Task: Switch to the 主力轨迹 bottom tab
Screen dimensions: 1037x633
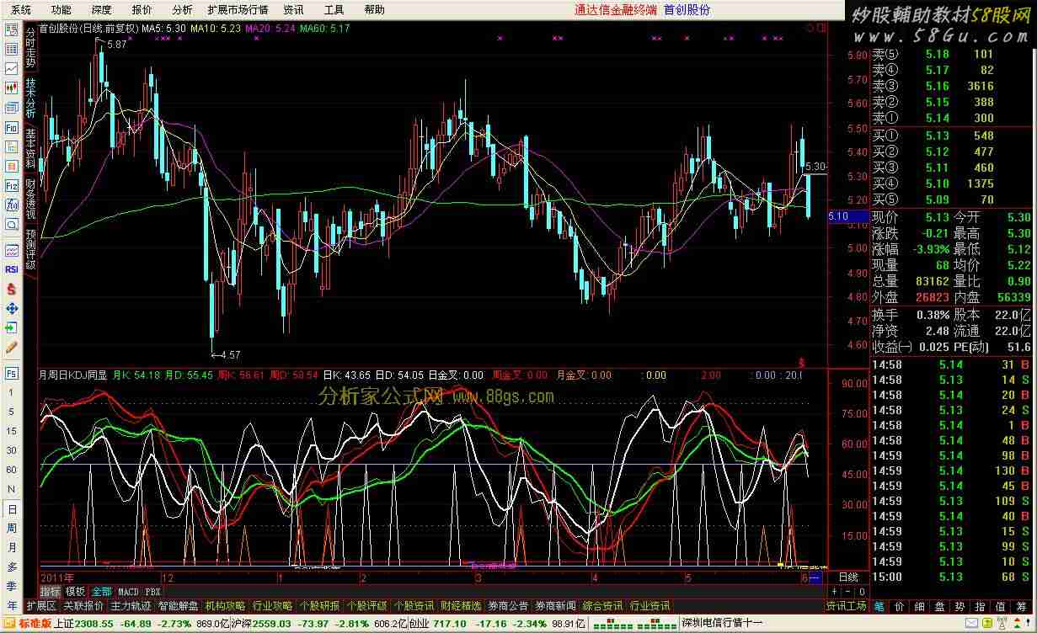Action: pyautogui.click(x=131, y=606)
